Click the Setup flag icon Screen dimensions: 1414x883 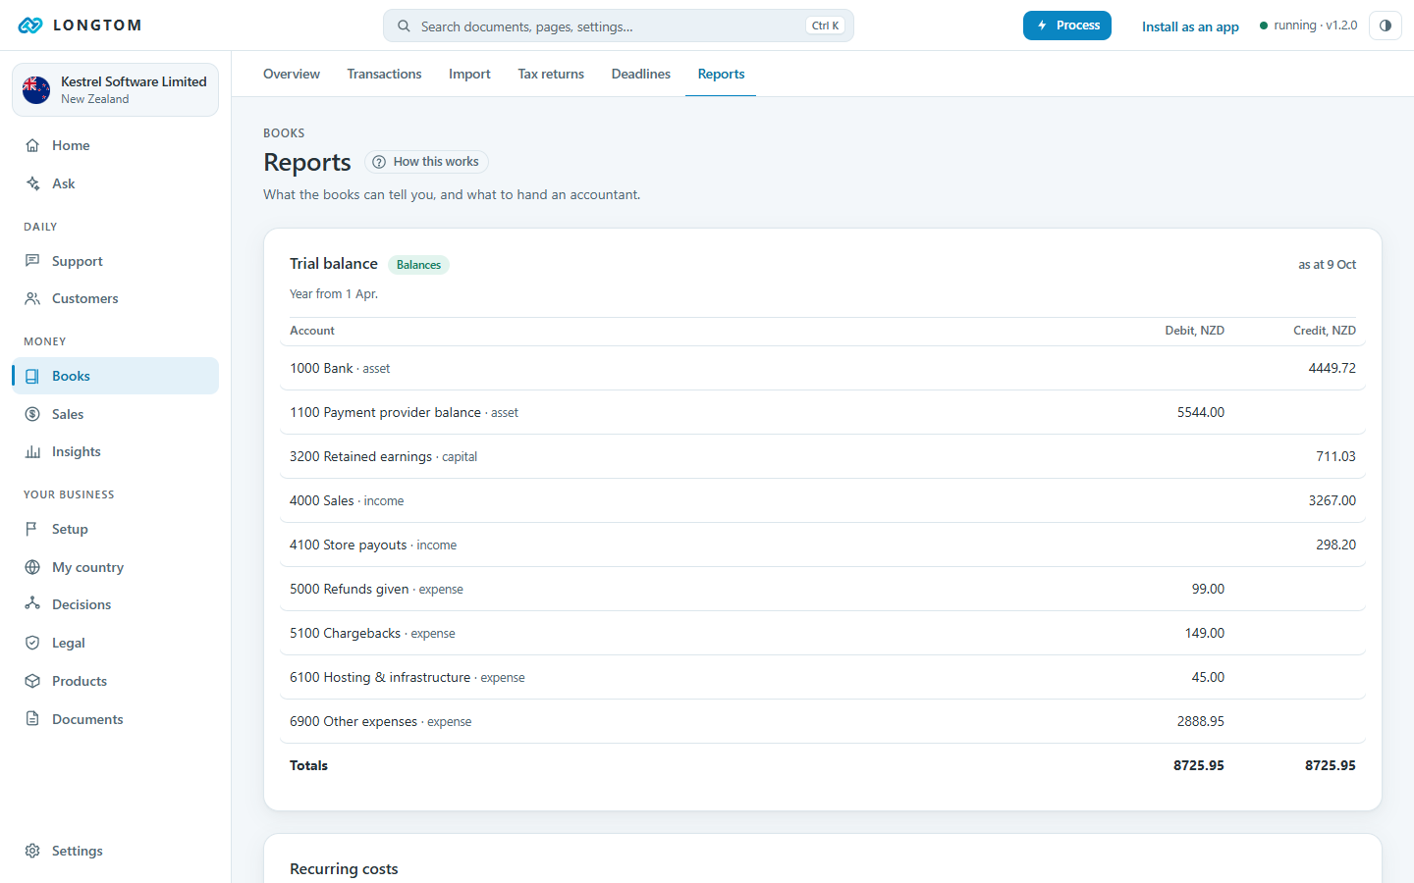(x=32, y=529)
